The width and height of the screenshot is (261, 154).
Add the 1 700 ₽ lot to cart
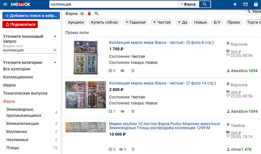click(x=133, y=71)
